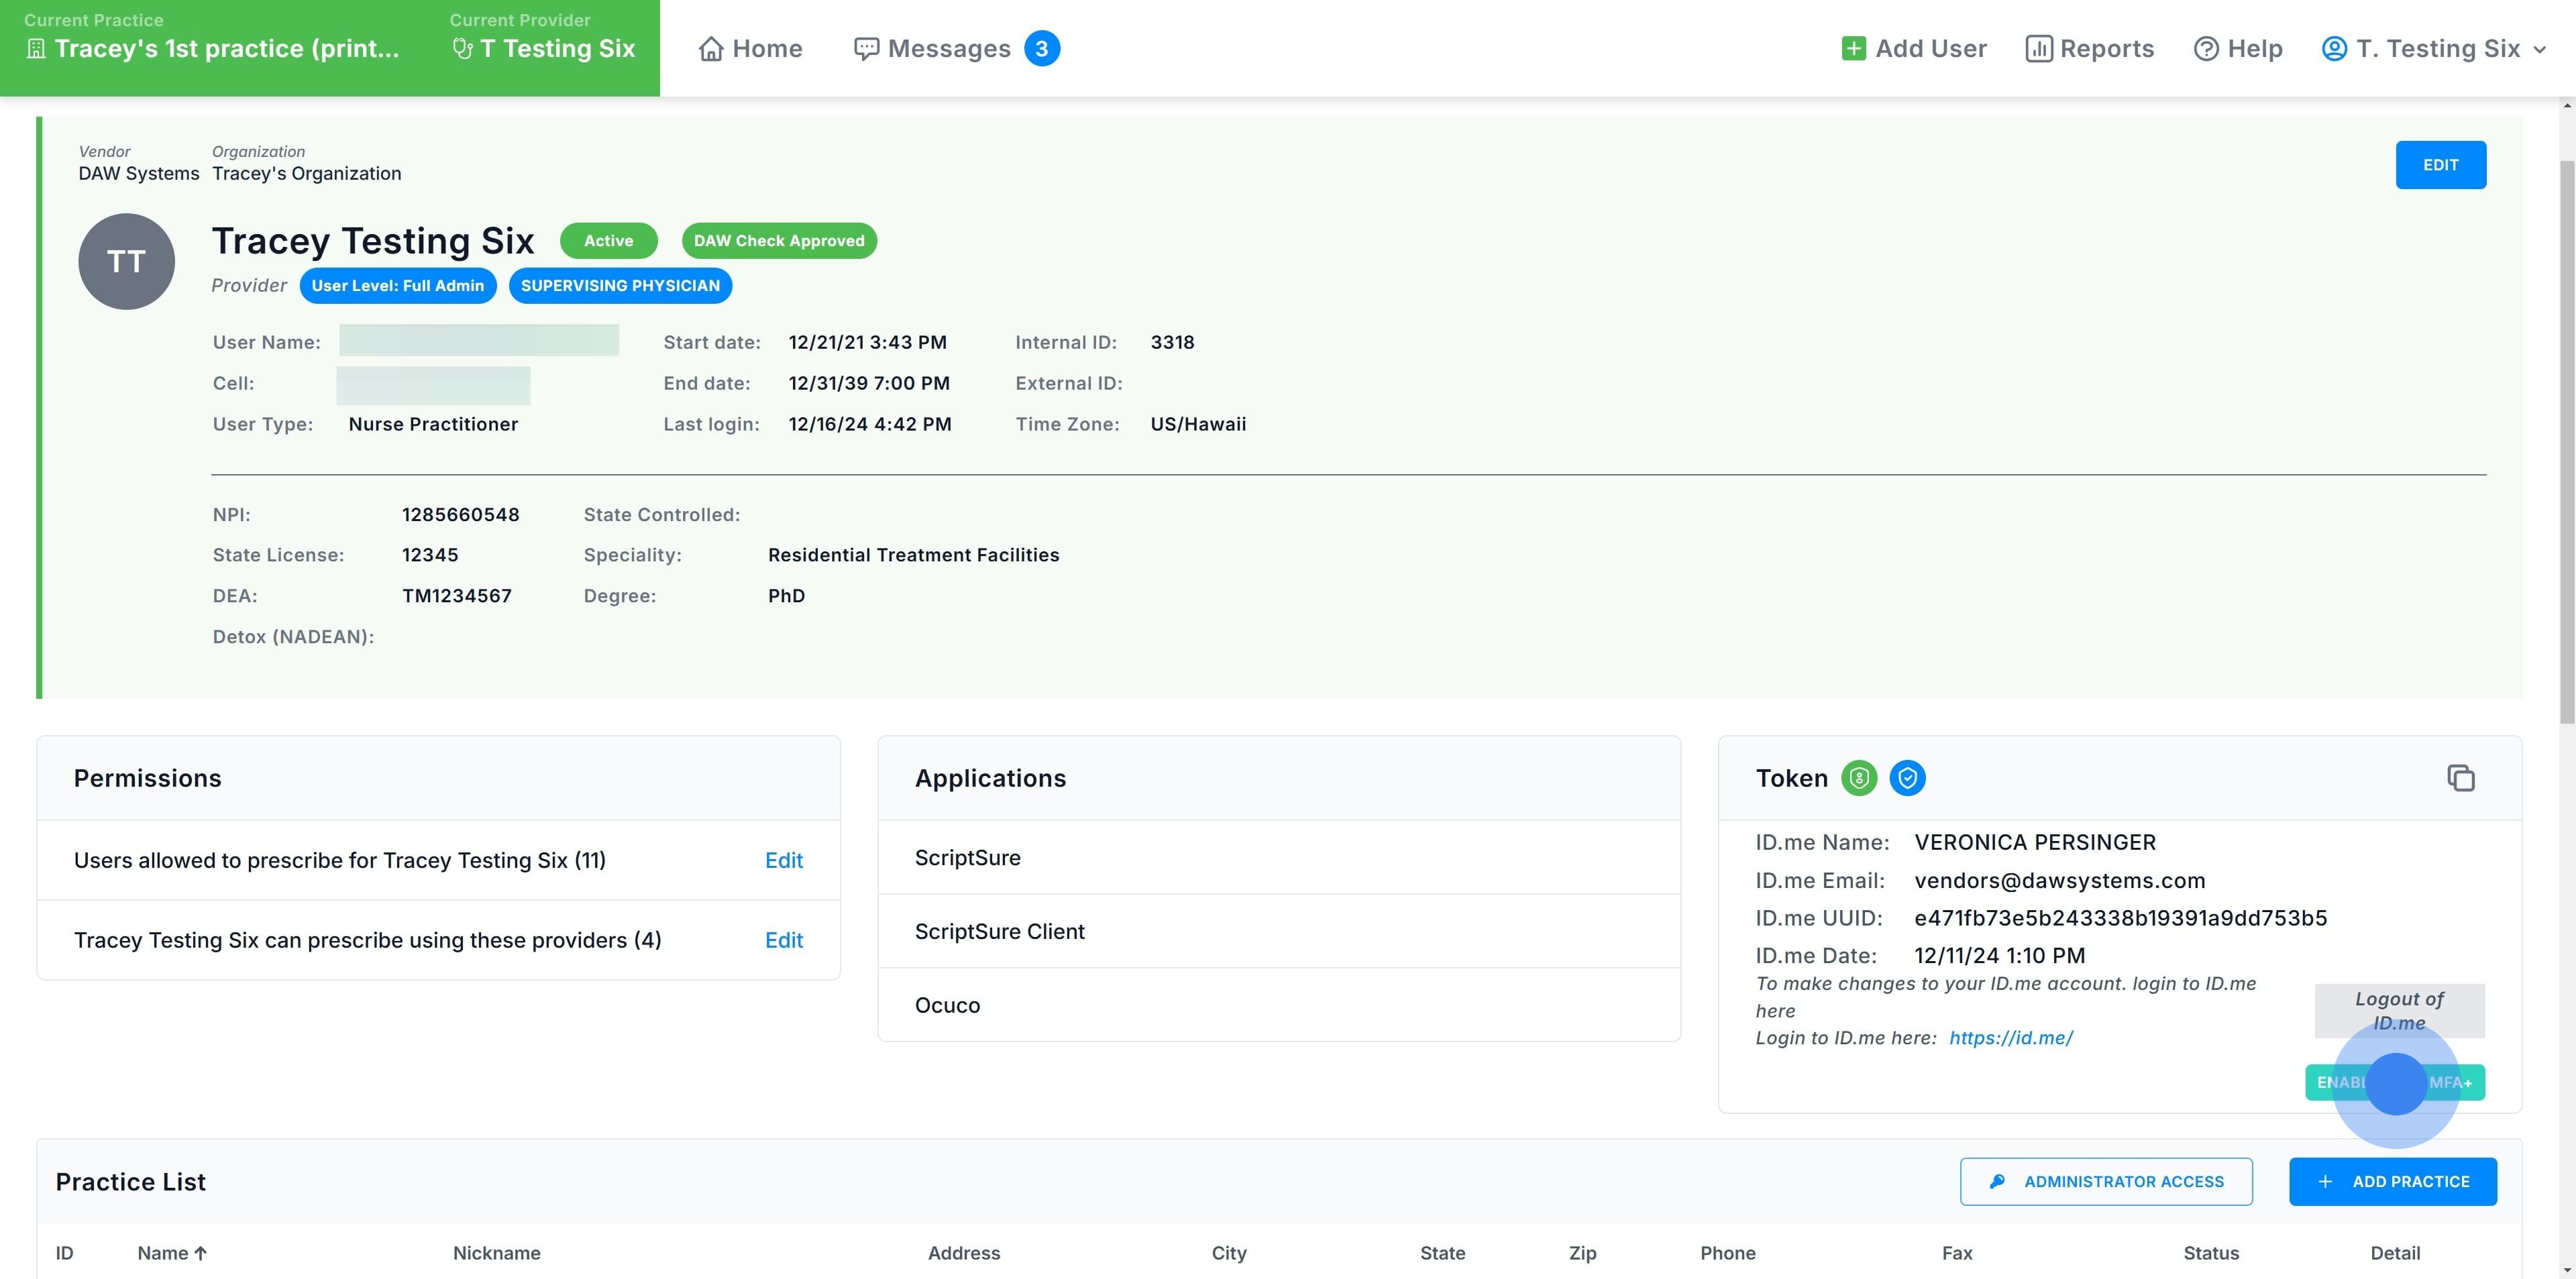Click the Active status badge
The height and width of the screenshot is (1279, 2576).
click(608, 241)
